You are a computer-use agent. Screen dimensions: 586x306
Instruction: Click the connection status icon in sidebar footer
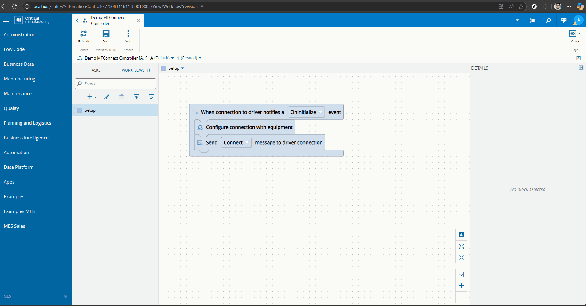tap(66, 296)
